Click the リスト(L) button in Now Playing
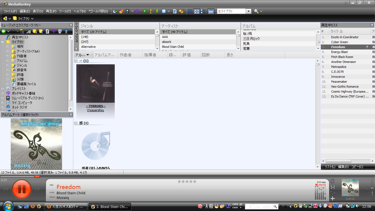 (330, 167)
